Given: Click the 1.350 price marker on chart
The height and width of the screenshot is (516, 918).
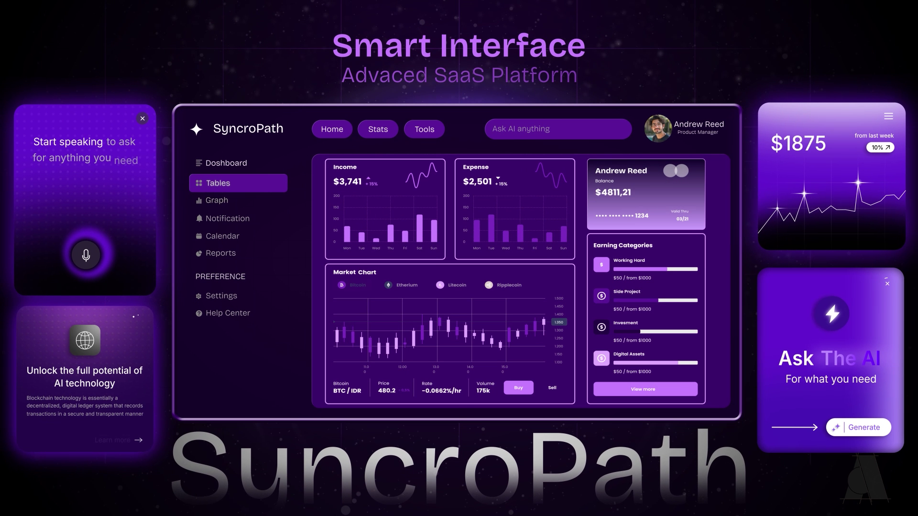Looking at the screenshot, I should (559, 322).
